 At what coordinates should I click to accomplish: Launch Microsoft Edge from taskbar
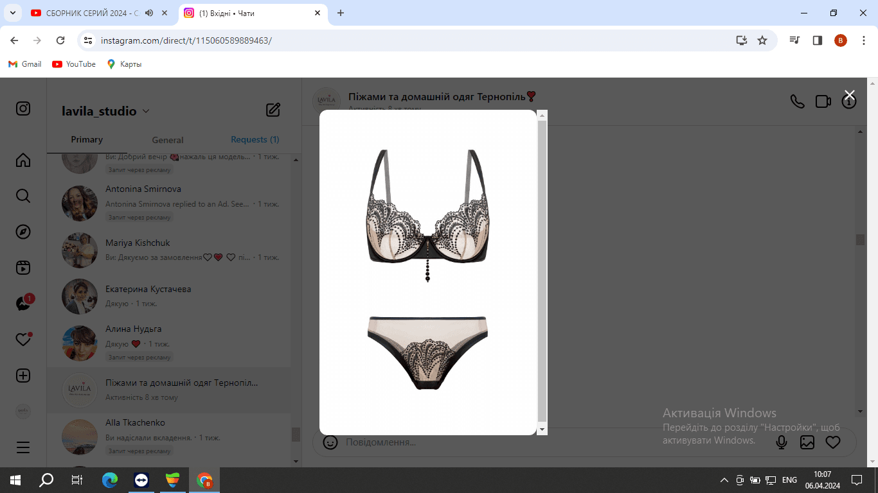111,480
